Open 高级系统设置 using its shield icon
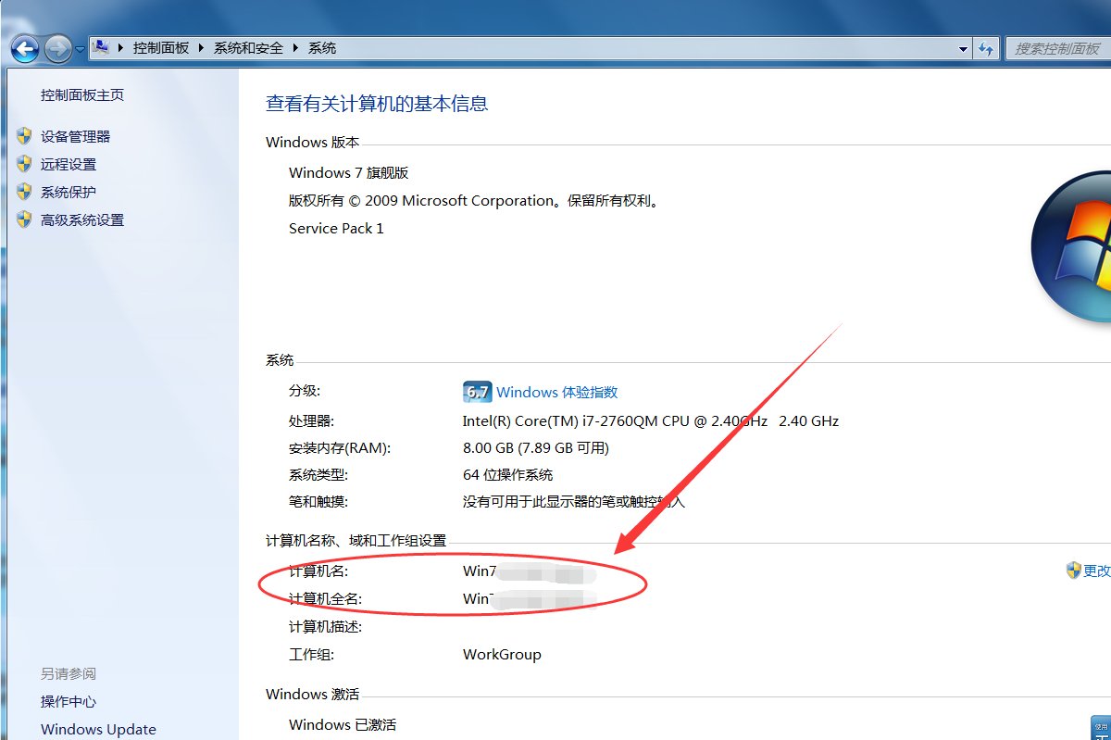This screenshot has height=740, width=1111. click(23, 219)
